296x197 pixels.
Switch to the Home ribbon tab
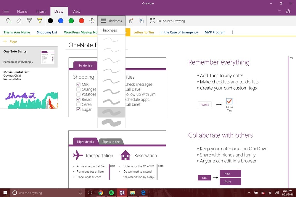(x=22, y=12)
